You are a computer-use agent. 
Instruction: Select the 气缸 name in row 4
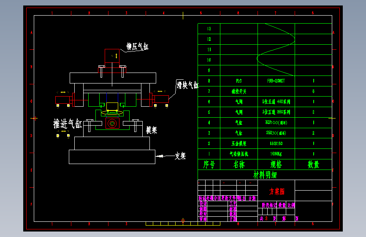[239, 122]
